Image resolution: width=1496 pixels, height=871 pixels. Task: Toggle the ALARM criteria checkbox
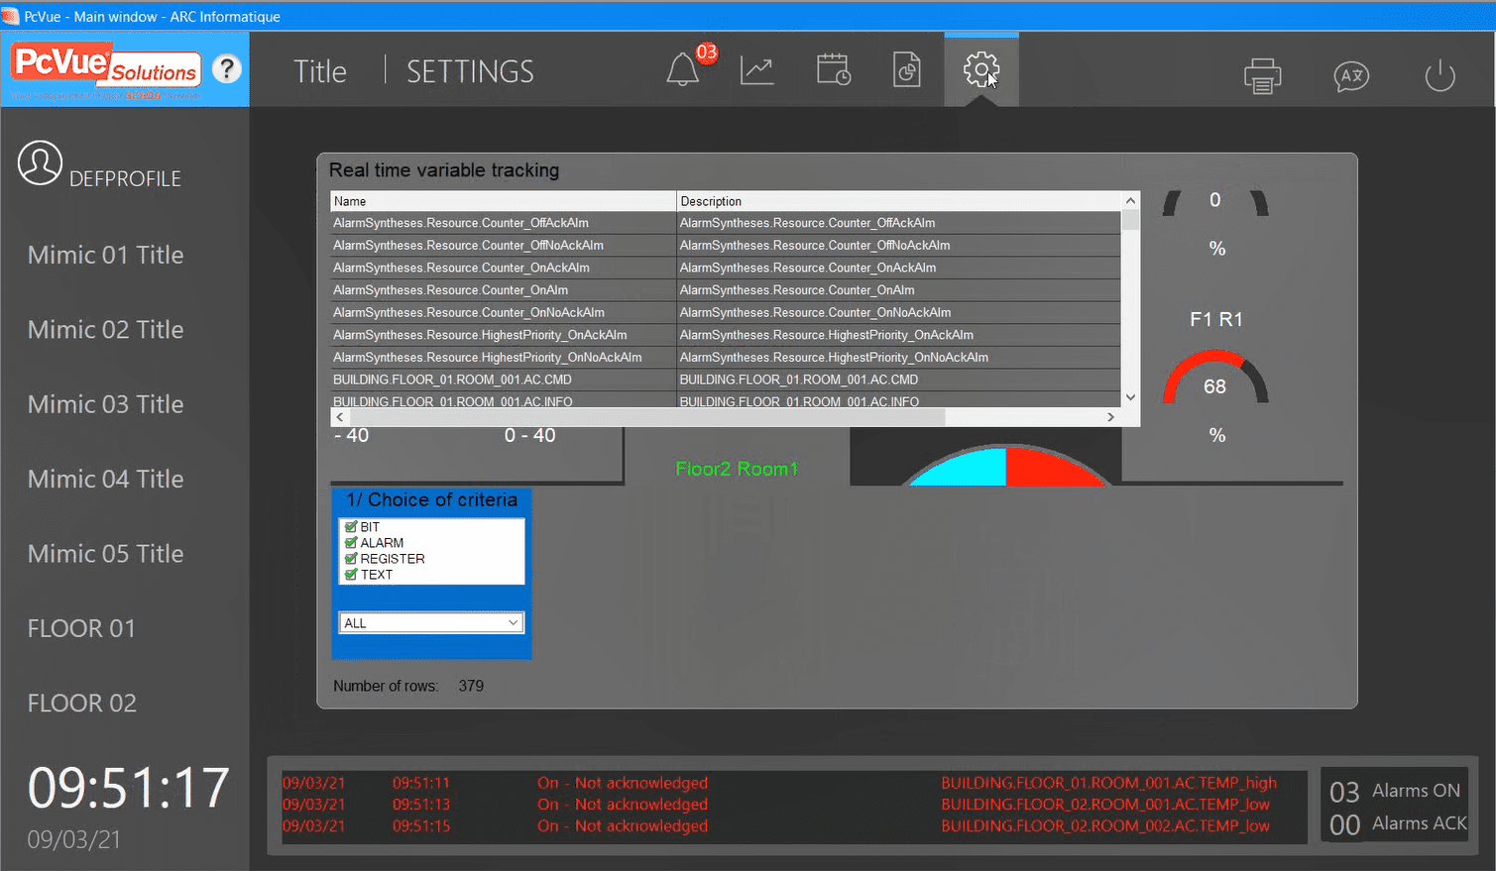[x=351, y=543]
